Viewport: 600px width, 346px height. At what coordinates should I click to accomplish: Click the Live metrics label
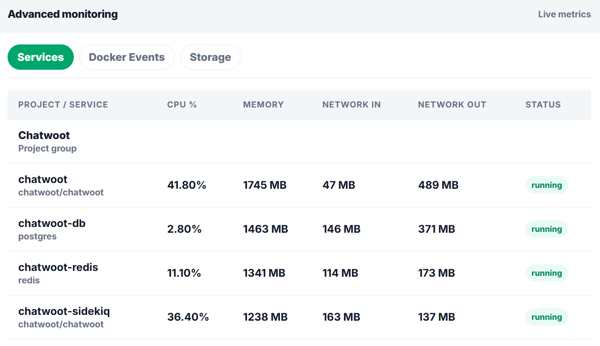[x=564, y=14]
